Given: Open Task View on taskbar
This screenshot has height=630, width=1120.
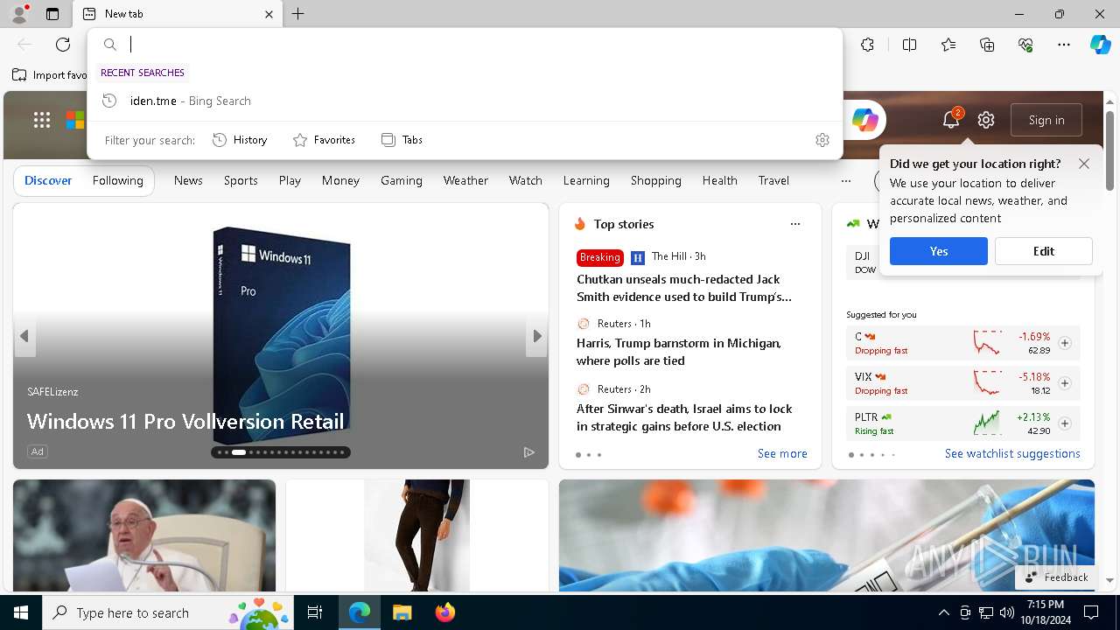Looking at the screenshot, I should 315,612.
